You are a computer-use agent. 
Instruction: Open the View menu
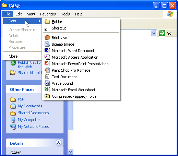click(x=31, y=14)
